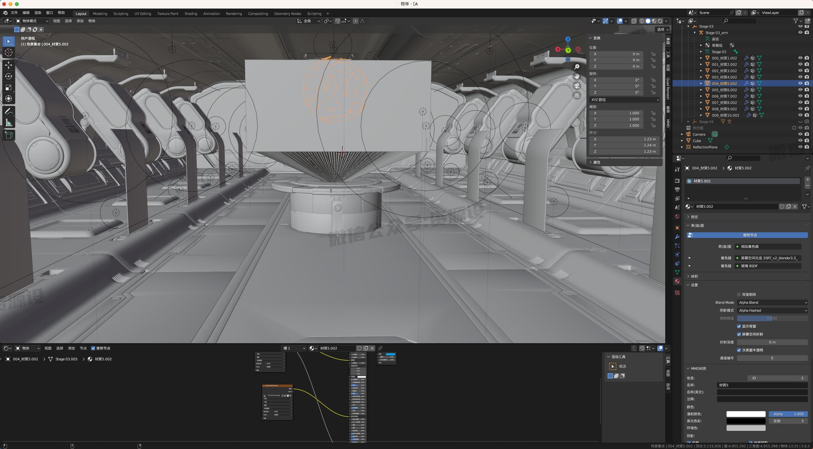Open the XYZ 欧拉 rotation mode dropdown

625,100
